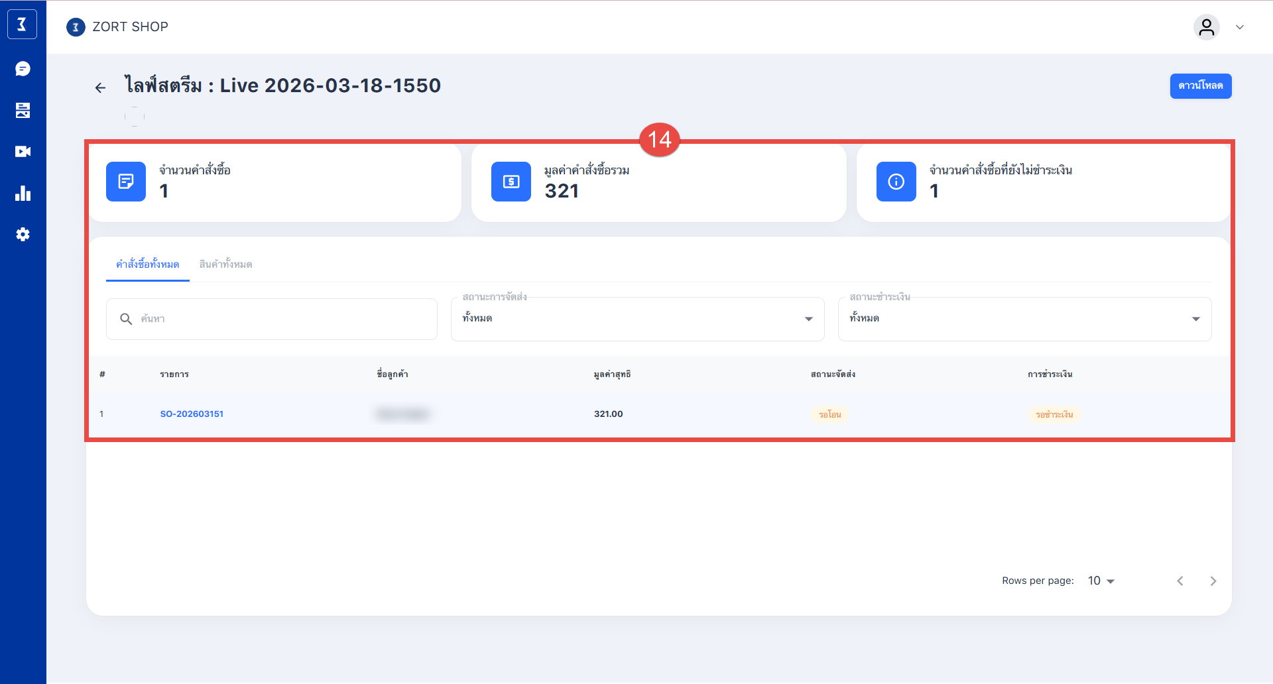Open the สถานะชำระเงิน dropdown
Viewport: 1273px width, 684px height.
[x=1024, y=319]
